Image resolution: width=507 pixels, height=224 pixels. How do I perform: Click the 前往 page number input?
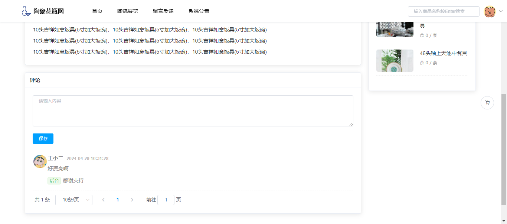(166, 200)
